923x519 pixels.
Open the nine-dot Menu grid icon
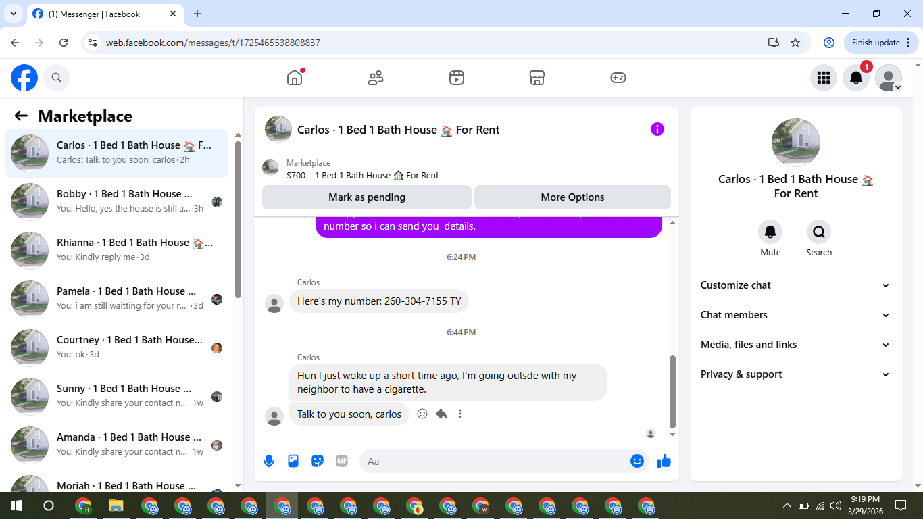[824, 78]
